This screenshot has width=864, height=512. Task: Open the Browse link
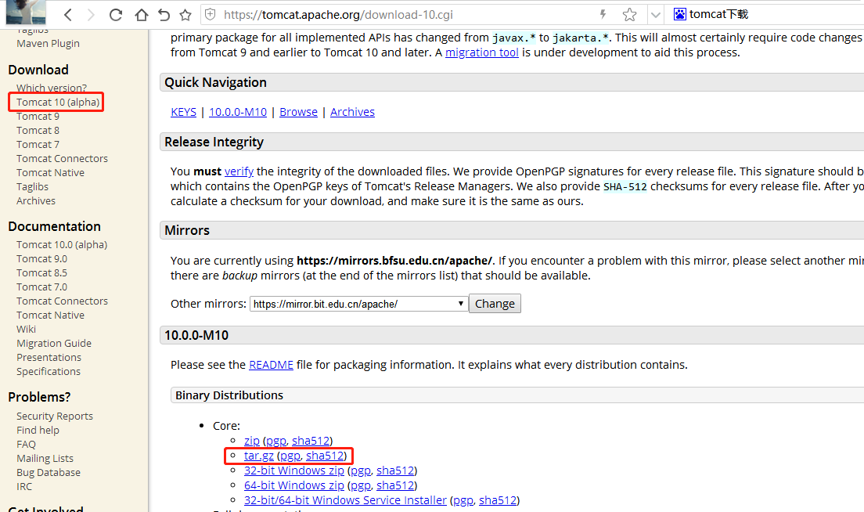299,112
